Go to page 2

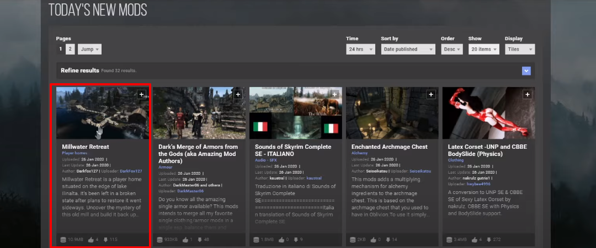click(x=70, y=50)
